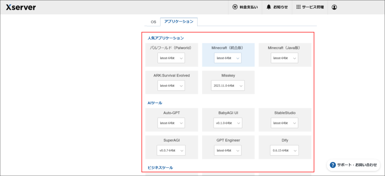Screen dimensions: 385x176
Task: Click the notification bell icon
Action: (x=268, y=7)
